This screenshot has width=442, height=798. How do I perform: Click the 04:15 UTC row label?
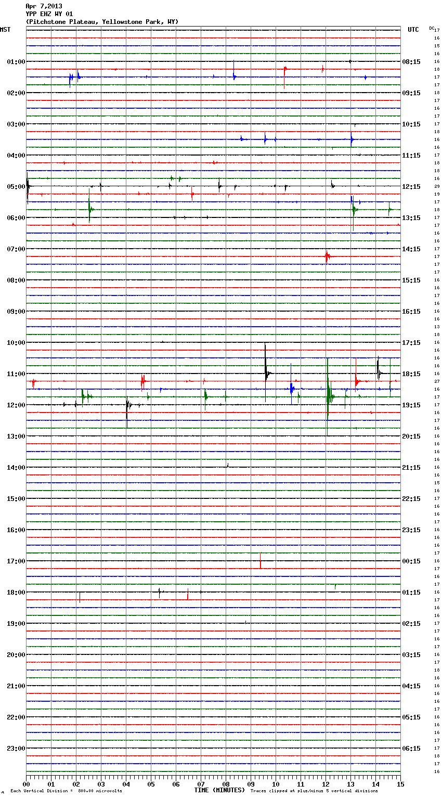[x=411, y=686]
